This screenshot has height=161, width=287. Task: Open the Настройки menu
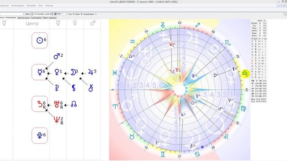pos(31,6)
